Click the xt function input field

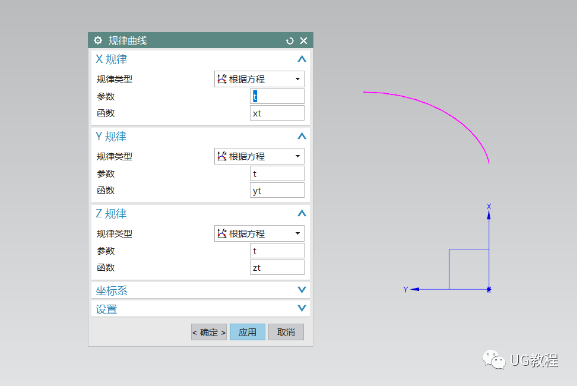(x=277, y=113)
